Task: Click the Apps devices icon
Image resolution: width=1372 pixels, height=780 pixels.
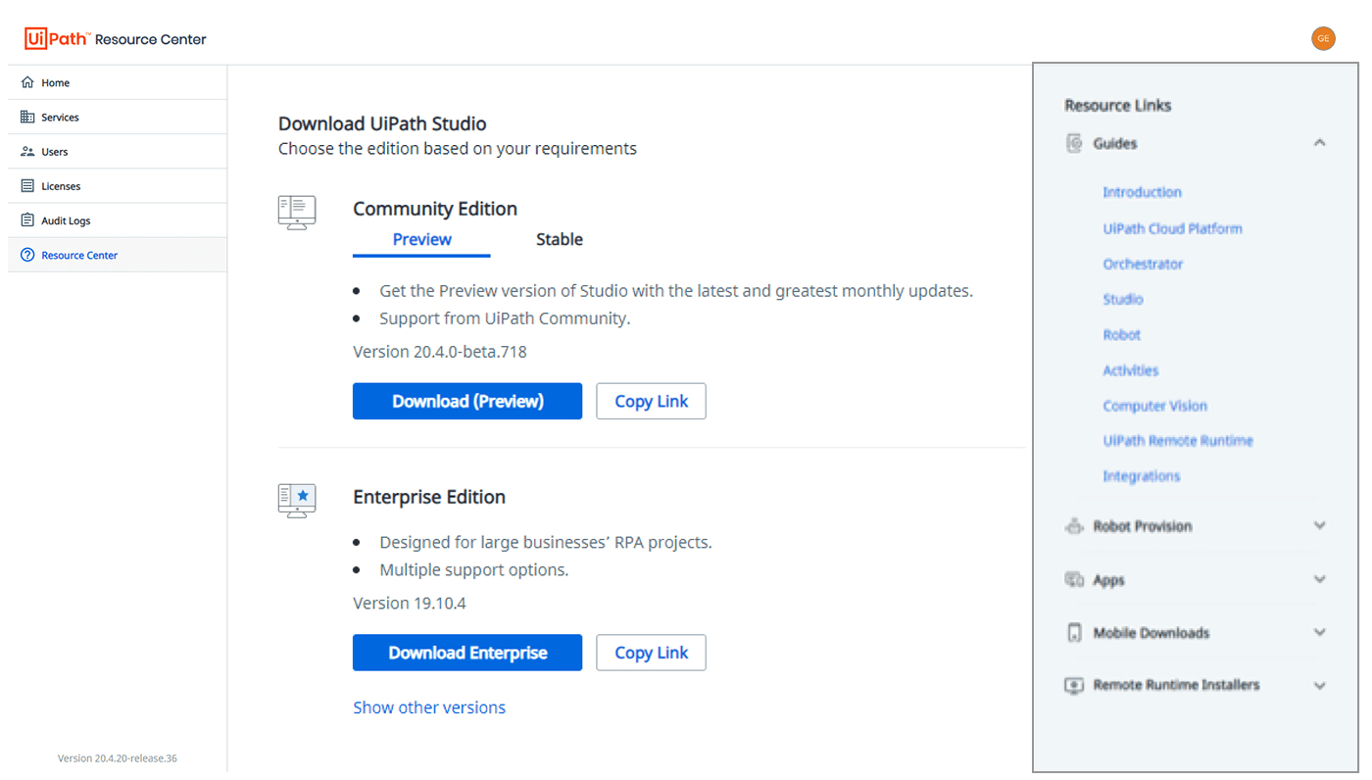Action: coord(1075,580)
